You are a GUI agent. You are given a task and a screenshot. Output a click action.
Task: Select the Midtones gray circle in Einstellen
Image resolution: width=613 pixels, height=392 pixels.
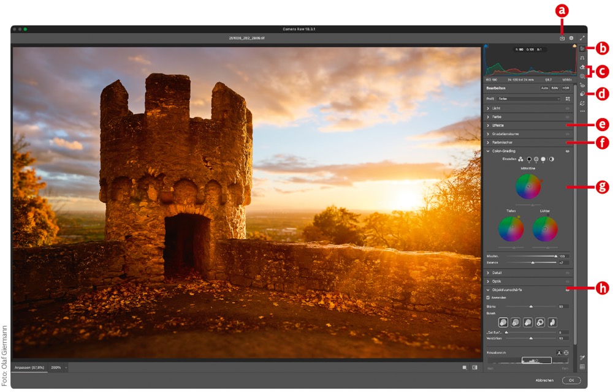[536, 159]
